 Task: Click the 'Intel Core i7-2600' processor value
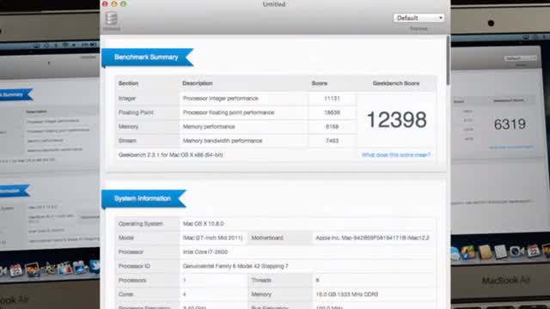click(205, 251)
